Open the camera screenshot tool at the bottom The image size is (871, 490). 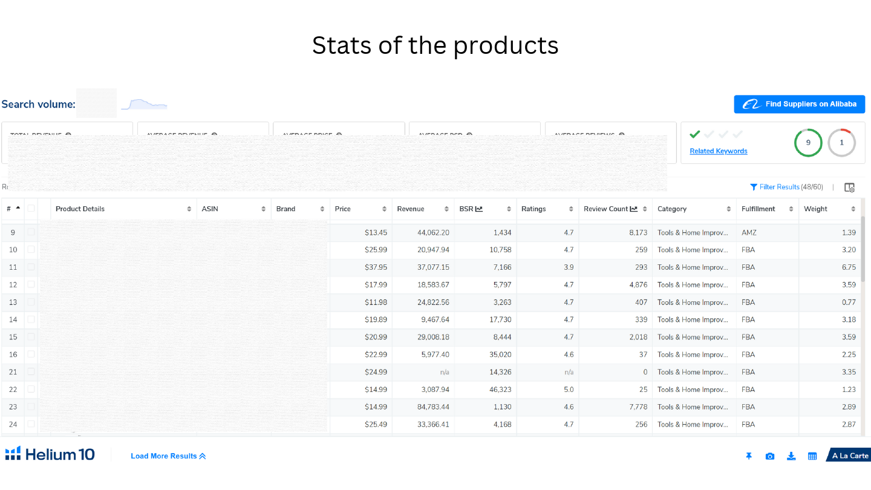coord(770,456)
